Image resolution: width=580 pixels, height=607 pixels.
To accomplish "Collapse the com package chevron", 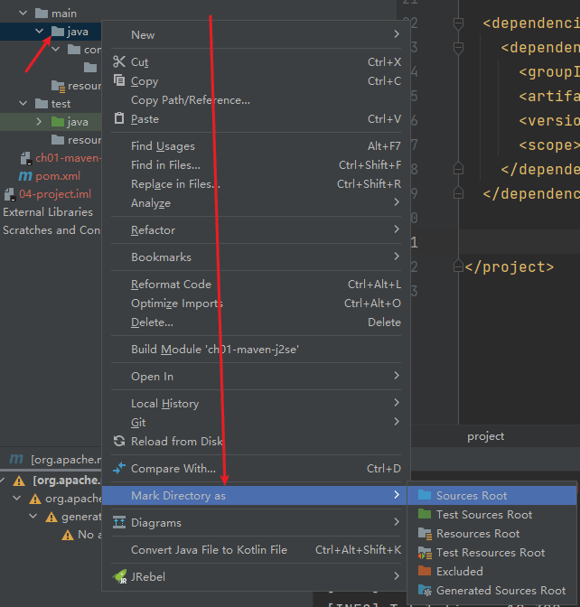I will click(56, 49).
